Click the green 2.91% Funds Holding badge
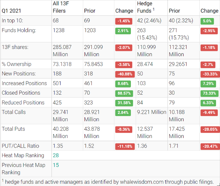 (124, 31)
